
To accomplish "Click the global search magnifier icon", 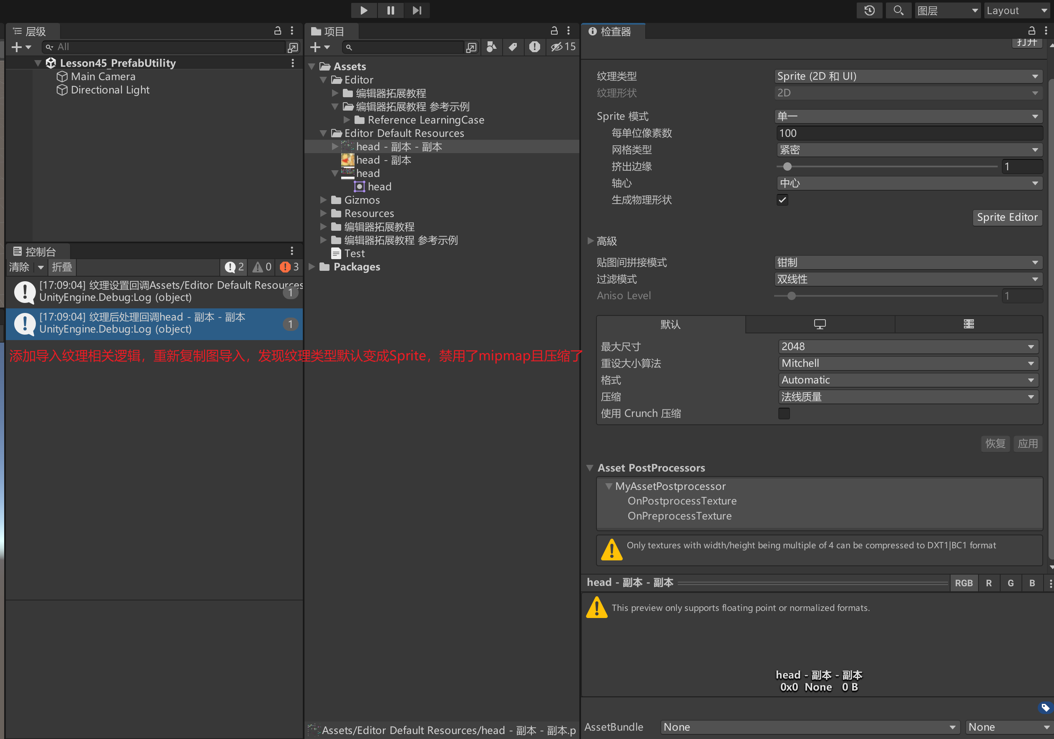I will [898, 10].
